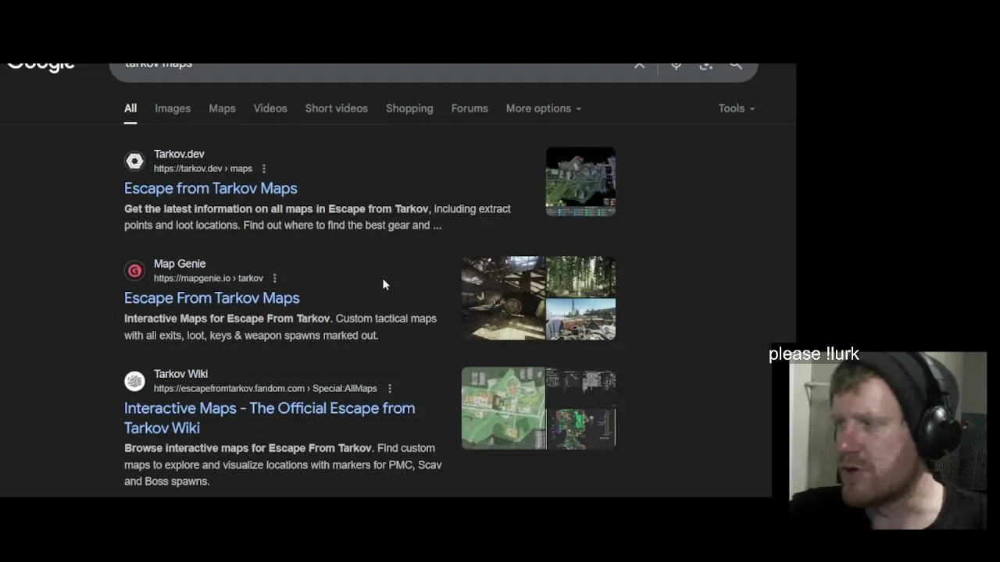Click the 'Tarkov Wiki' site name
Screen dimensions: 1000x562
click(x=180, y=374)
